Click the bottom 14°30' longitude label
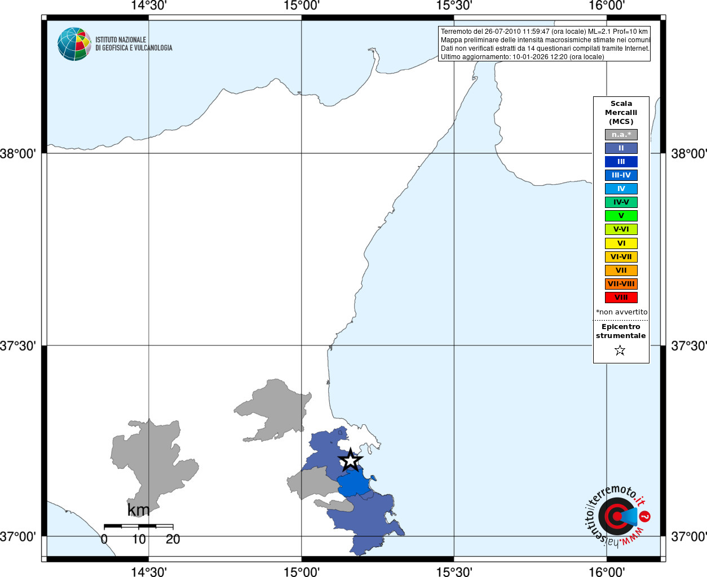The image size is (707, 577). (148, 571)
